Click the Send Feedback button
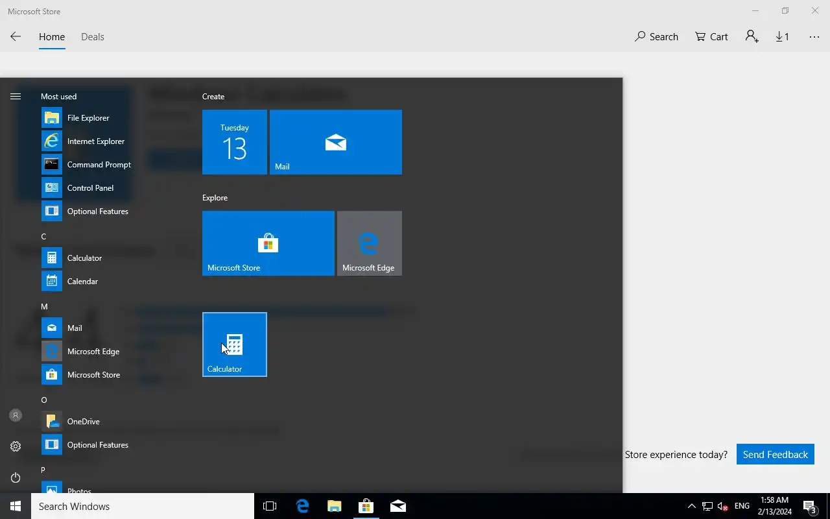The image size is (830, 519). click(x=776, y=455)
